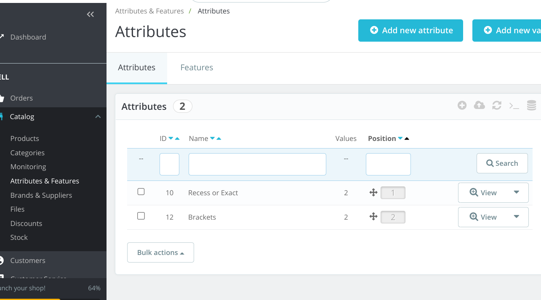Check the Brackets row checkbox

point(141,216)
